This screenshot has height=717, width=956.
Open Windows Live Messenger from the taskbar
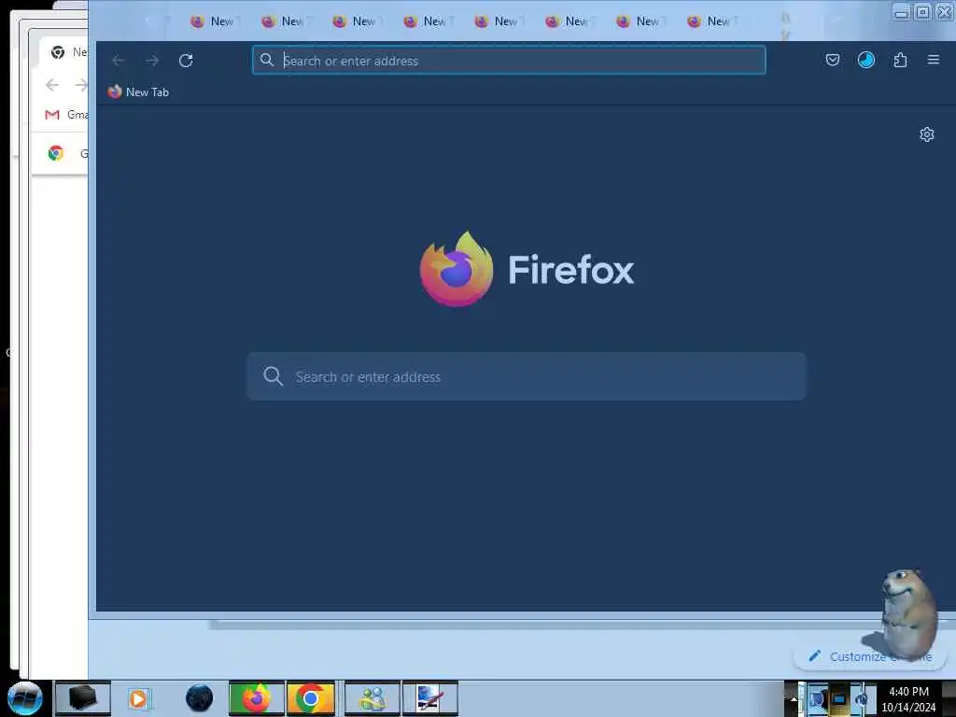pos(372,698)
